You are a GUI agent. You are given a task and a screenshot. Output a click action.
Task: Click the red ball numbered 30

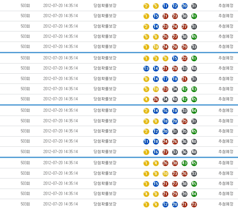pyautogui.click(x=175, y=163)
